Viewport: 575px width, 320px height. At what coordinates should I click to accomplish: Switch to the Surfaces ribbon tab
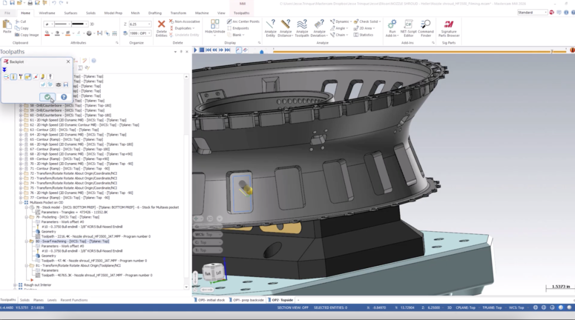point(71,13)
